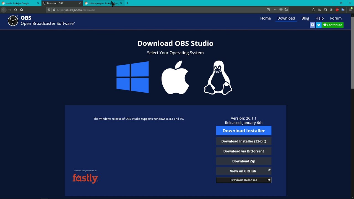Click the 'Downloads powered by' caption
The height and width of the screenshot is (199, 354).
pos(85,171)
